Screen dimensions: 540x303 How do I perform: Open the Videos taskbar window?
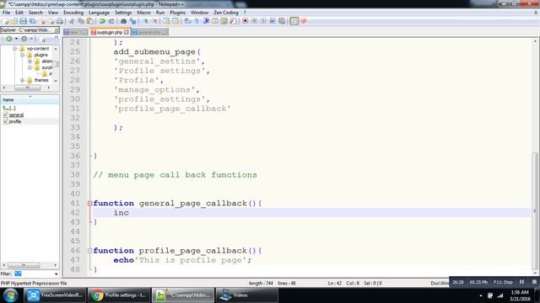point(246,295)
